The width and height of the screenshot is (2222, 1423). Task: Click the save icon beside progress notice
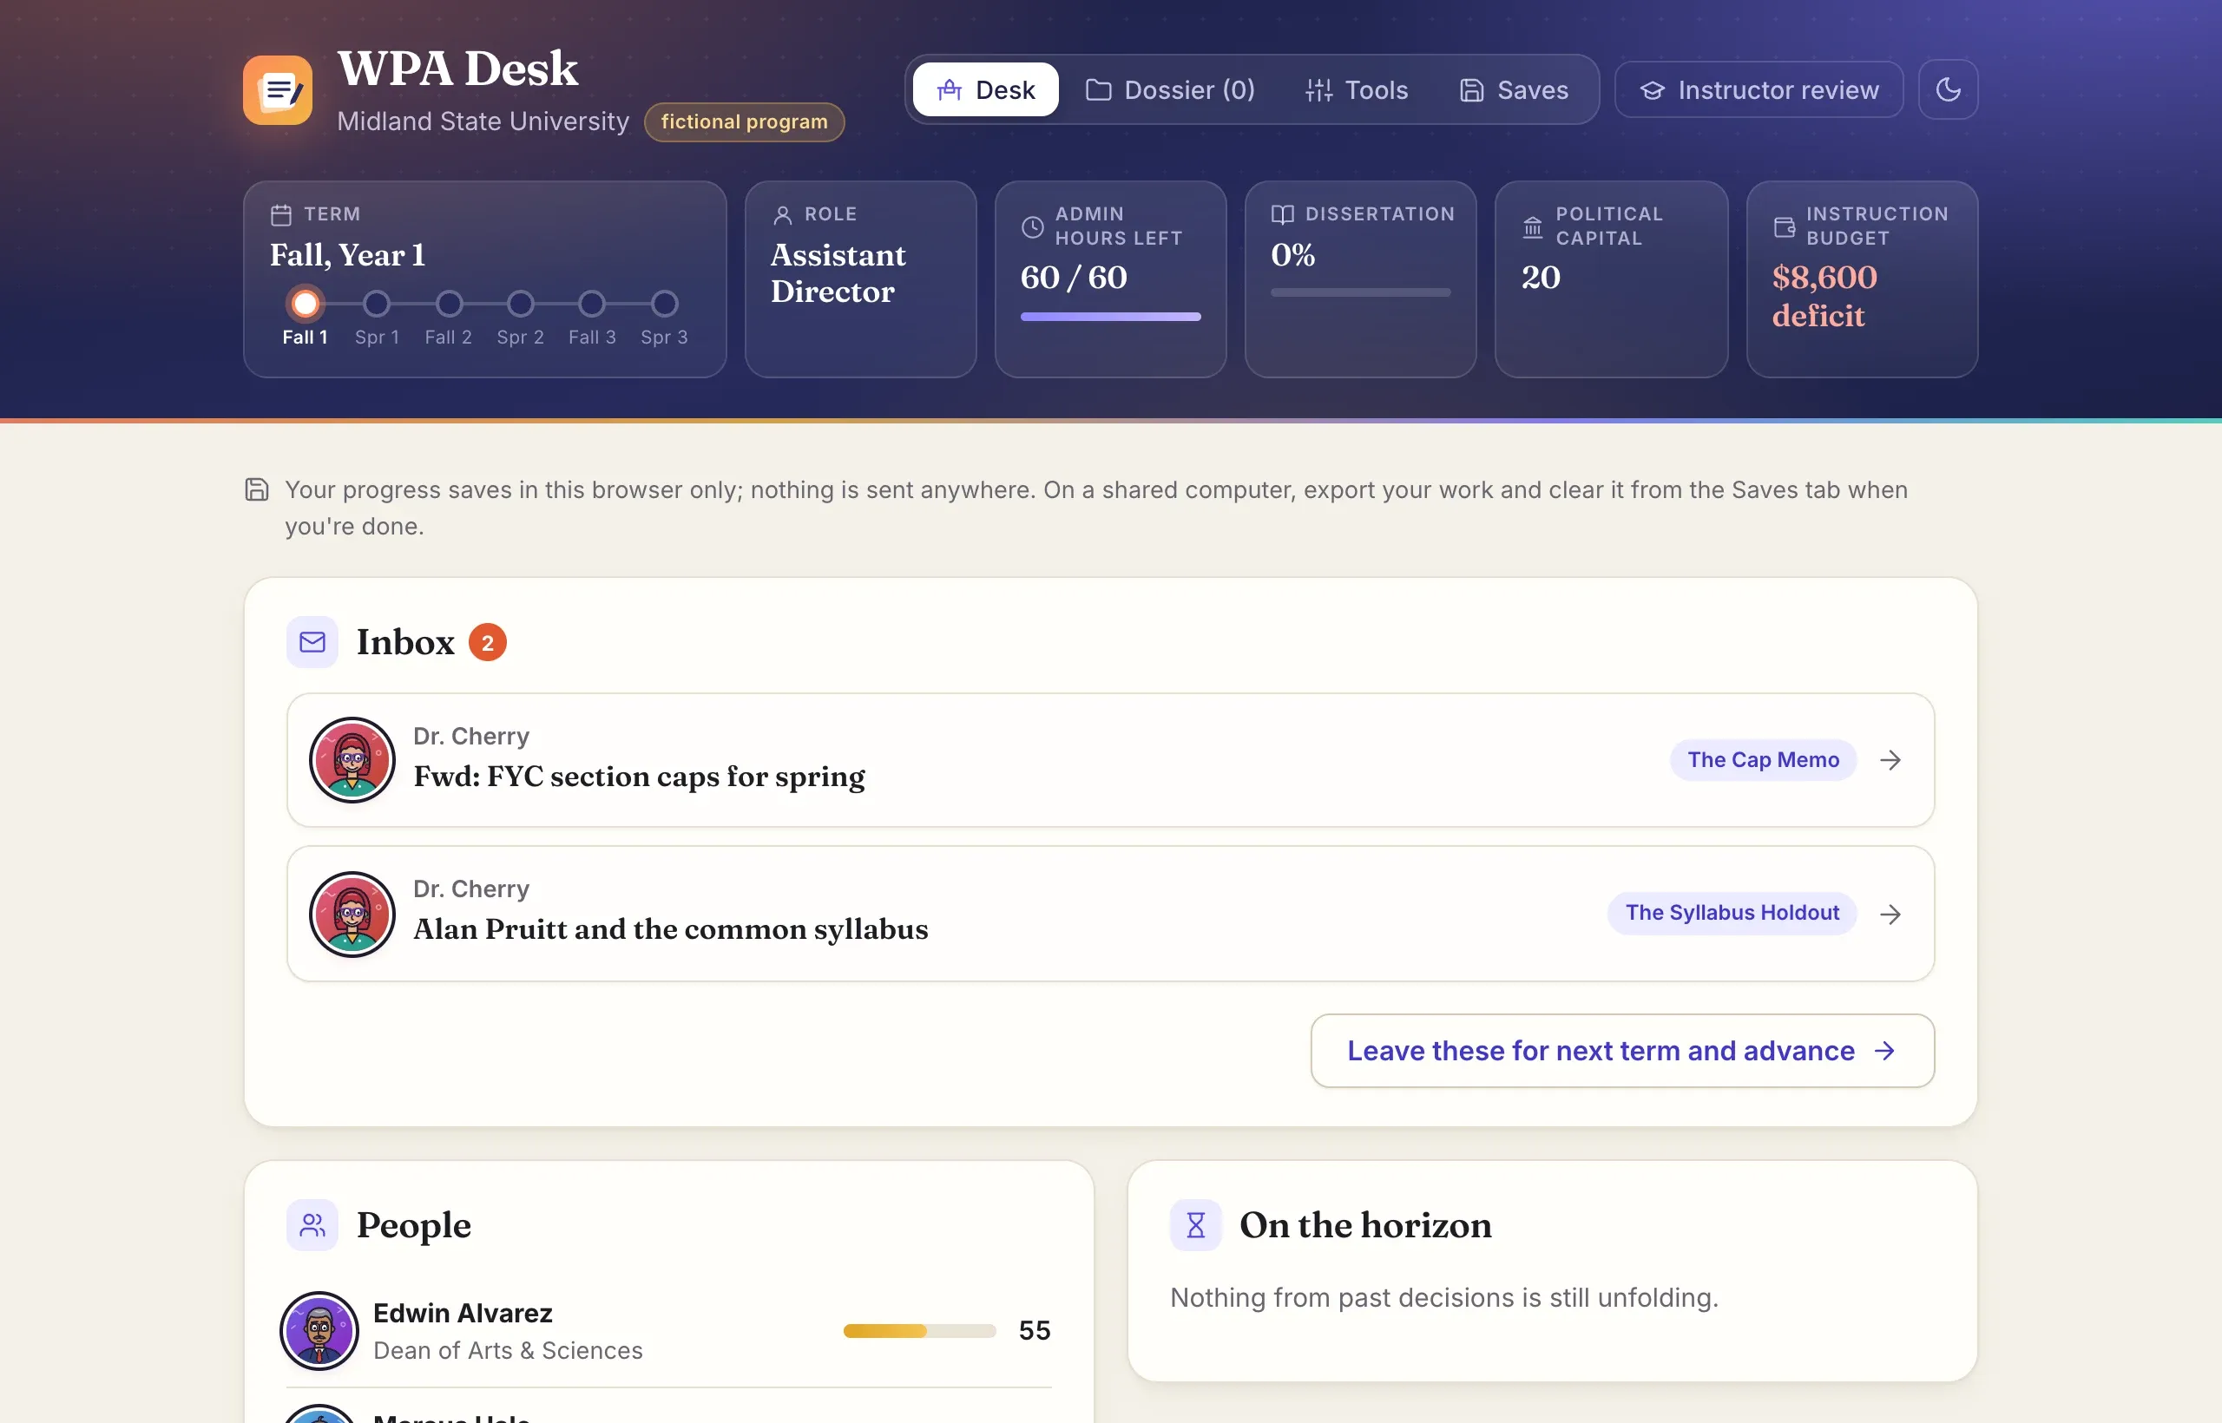coord(257,489)
